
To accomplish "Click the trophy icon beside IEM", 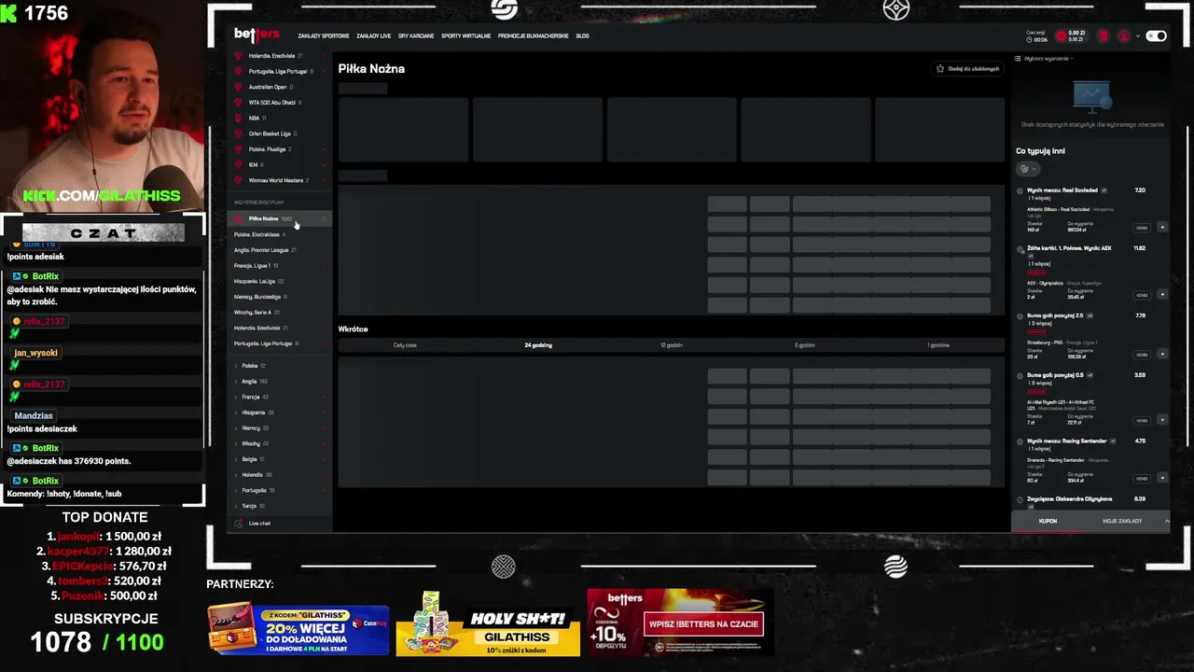I will pyautogui.click(x=238, y=165).
